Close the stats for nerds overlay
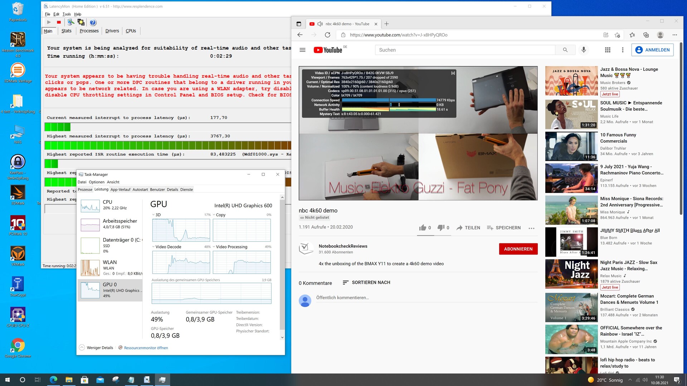 [453, 73]
